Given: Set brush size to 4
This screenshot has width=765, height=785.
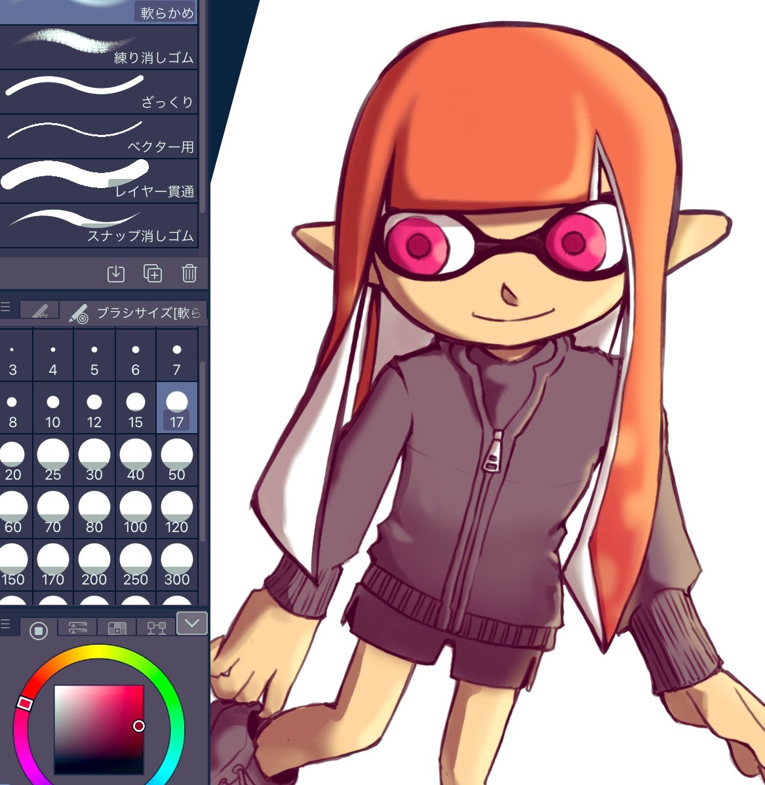Looking at the screenshot, I should pyautogui.click(x=53, y=355).
